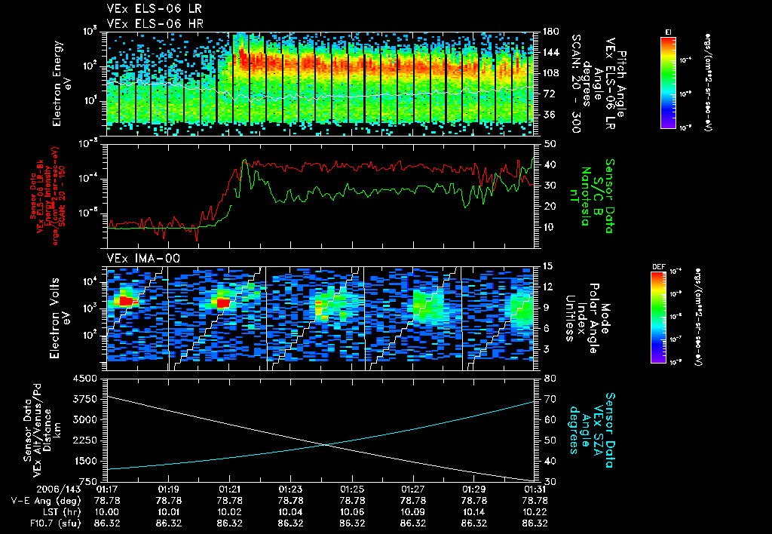This screenshot has height=534, width=772.
Task: Click the 4500 altitude tick label
Action: click(x=84, y=379)
